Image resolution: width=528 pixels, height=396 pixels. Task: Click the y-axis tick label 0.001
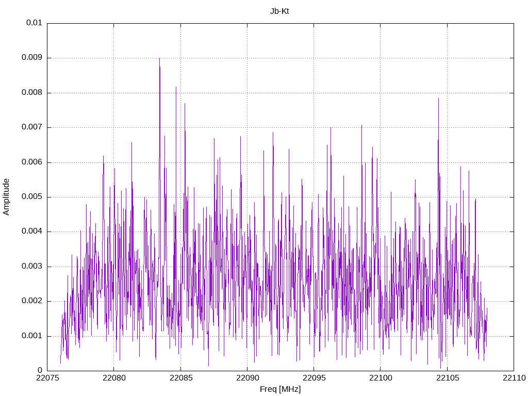click(x=32, y=336)
